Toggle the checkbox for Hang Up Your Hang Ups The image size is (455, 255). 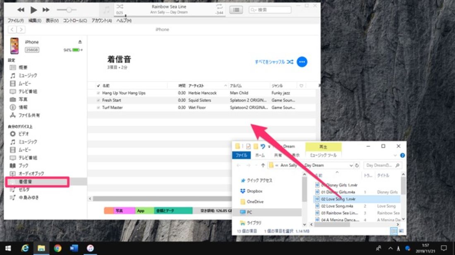tap(98, 93)
